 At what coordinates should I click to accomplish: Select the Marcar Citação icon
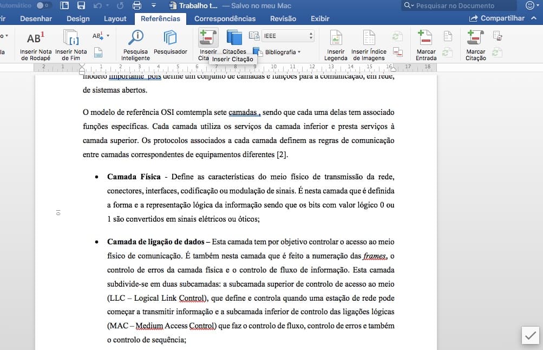coord(475,43)
